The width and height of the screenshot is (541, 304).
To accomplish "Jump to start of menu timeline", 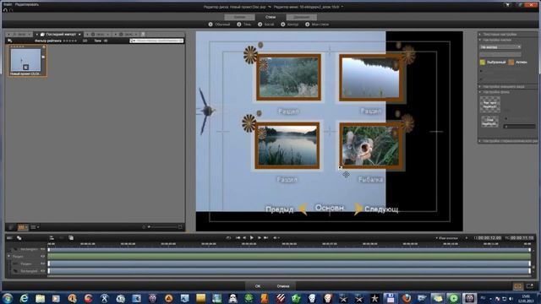I will click(238, 237).
